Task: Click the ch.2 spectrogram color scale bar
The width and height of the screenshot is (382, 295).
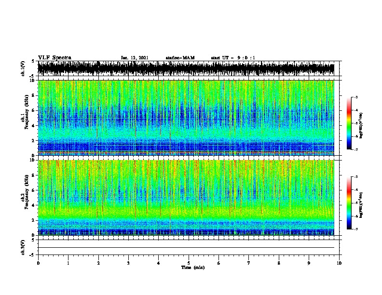Action: click(x=349, y=203)
